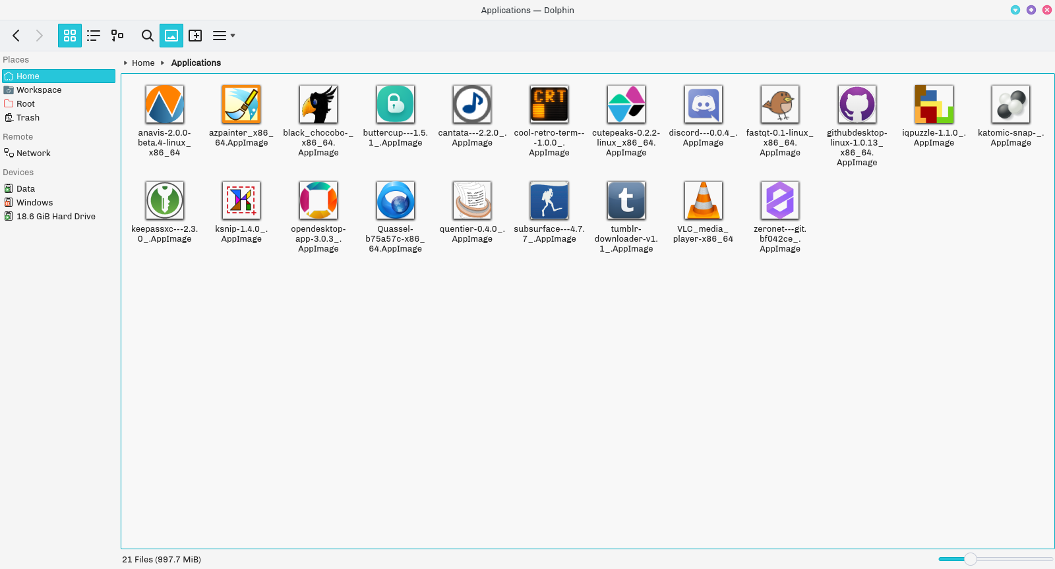Click the 'keepassxc---2.3.0_.AppImage' file name
This screenshot has width=1055, height=569.
165,234
